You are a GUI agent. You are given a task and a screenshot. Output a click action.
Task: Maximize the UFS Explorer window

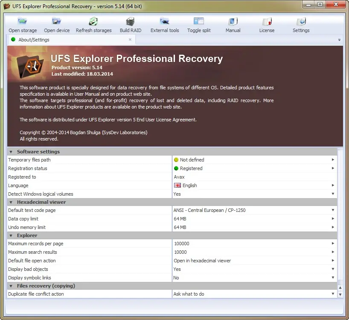click(320, 5)
